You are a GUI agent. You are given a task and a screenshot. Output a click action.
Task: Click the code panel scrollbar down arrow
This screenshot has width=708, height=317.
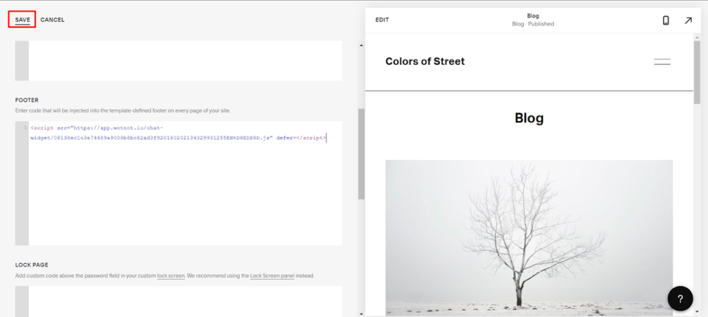(361, 313)
